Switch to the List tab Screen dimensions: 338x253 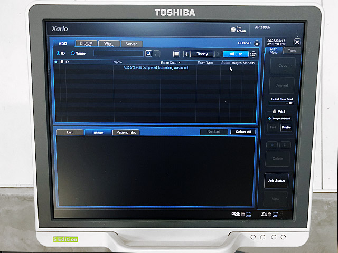[x=70, y=132]
